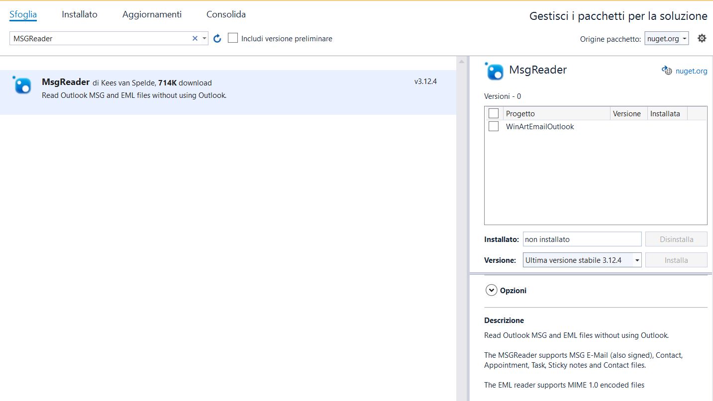Screen dimensions: 713x401
Task: Click the globe icon beside nuget.org
Action: click(667, 71)
